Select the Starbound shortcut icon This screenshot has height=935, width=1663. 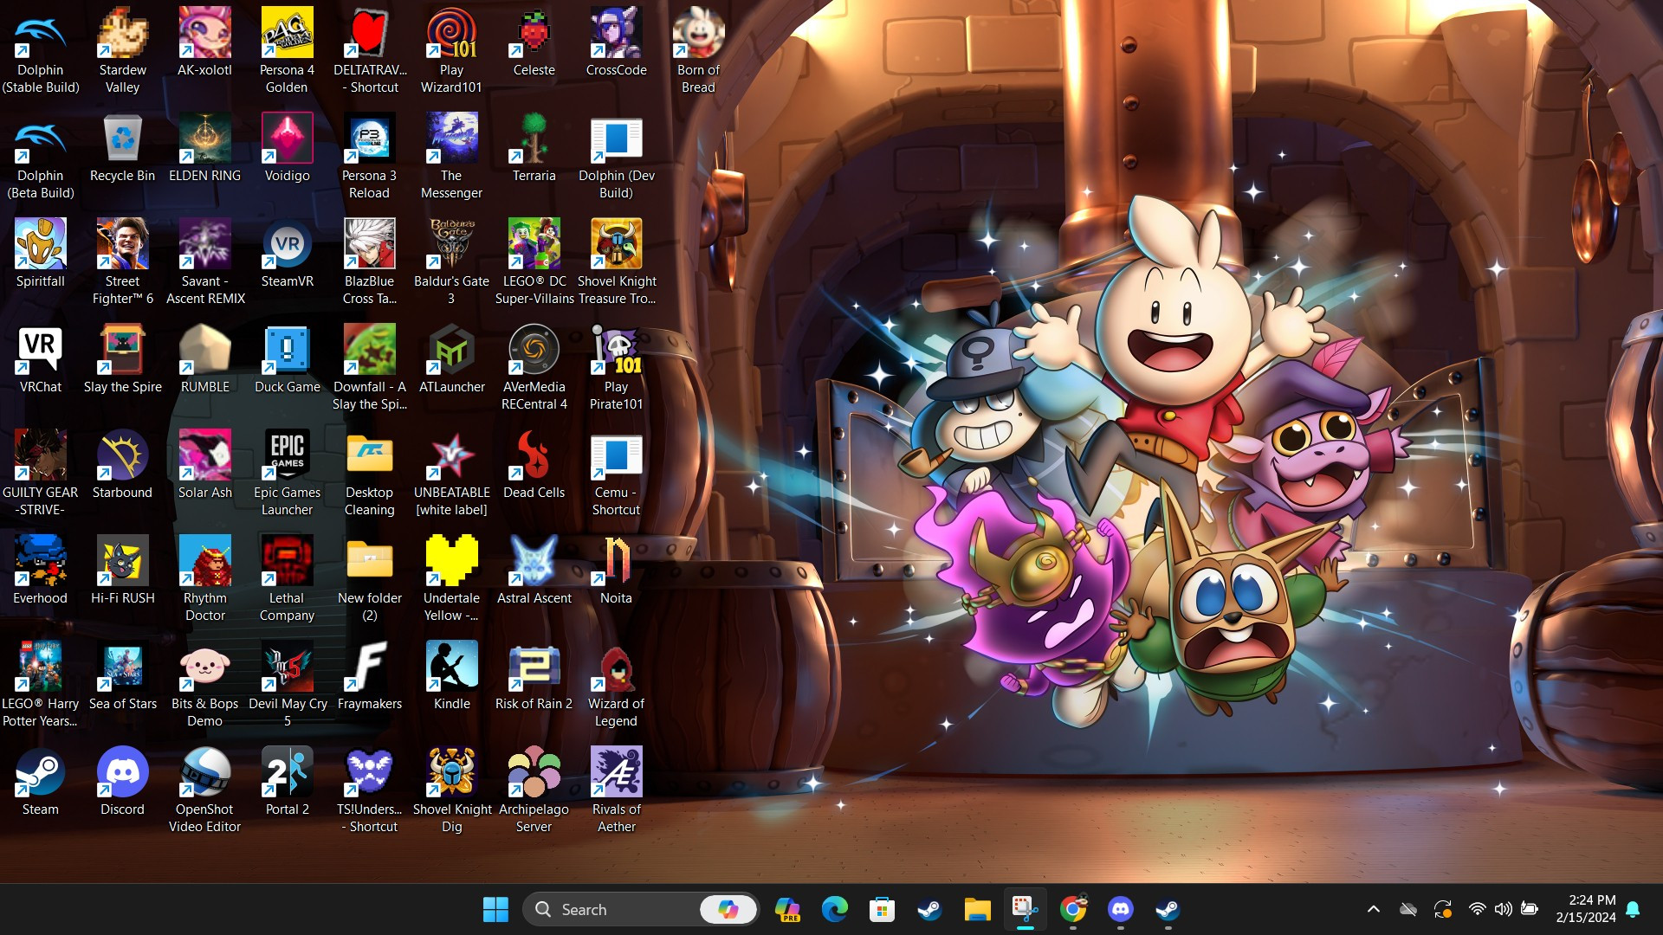[122, 464]
